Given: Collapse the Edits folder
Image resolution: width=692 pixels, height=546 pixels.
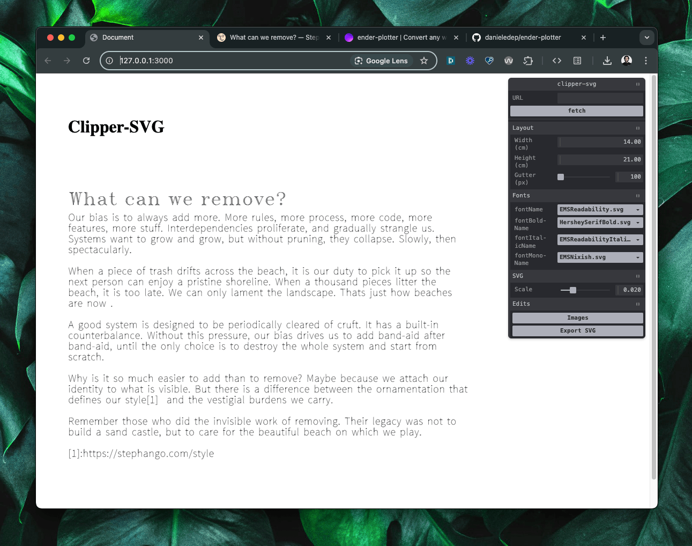Looking at the screenshot, I should (x=577, y=304).
